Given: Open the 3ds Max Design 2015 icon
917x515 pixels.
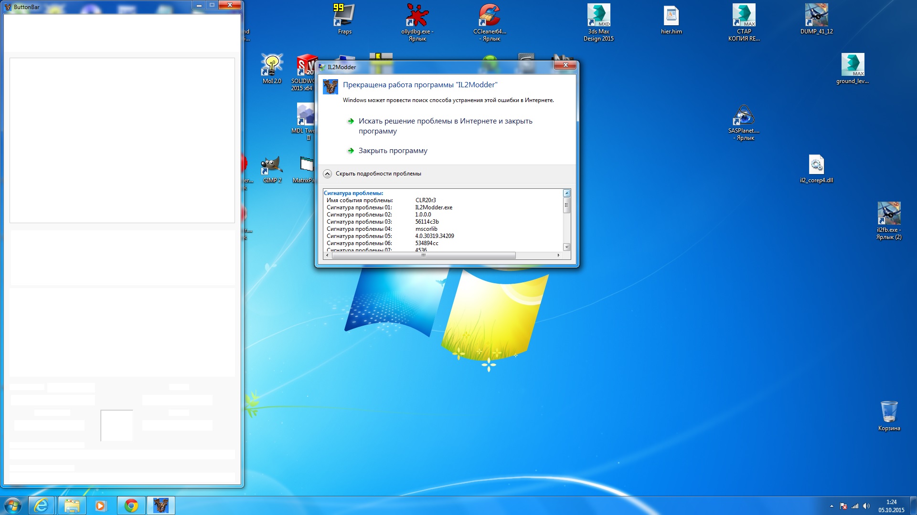Looking at the screenshot, I should click(x=598, y=16).
